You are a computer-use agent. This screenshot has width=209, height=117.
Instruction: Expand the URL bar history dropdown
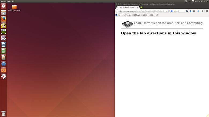click(166, 11)
